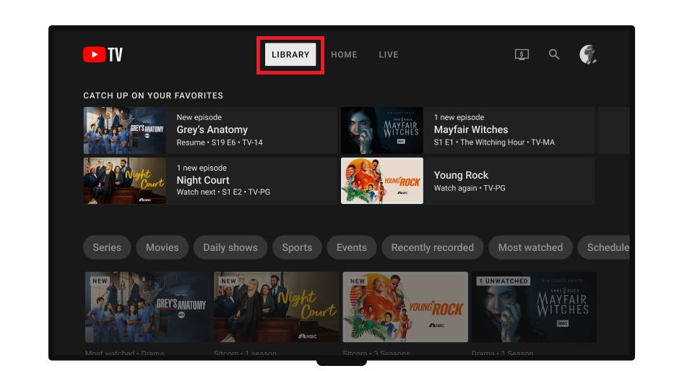Open Grey's Anatomy poster in library grid
The width and height of the screenshot is (682, 371).
[x=148, y=307]
